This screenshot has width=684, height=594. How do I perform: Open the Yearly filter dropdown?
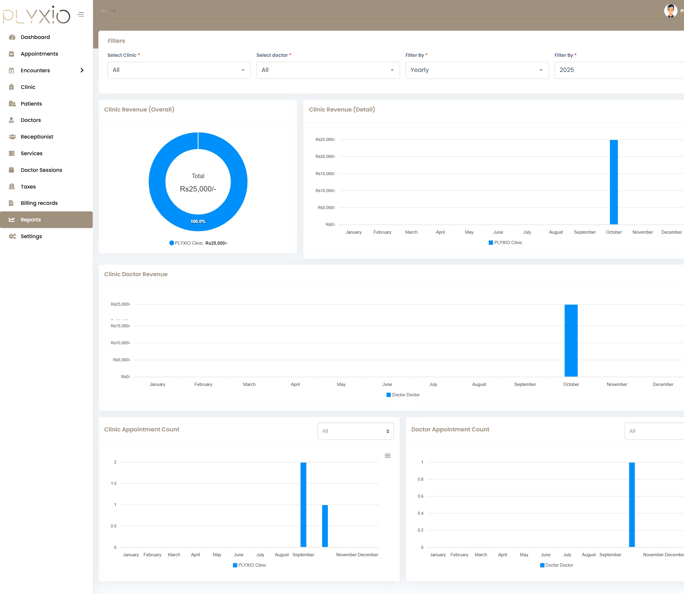[477, 70]
